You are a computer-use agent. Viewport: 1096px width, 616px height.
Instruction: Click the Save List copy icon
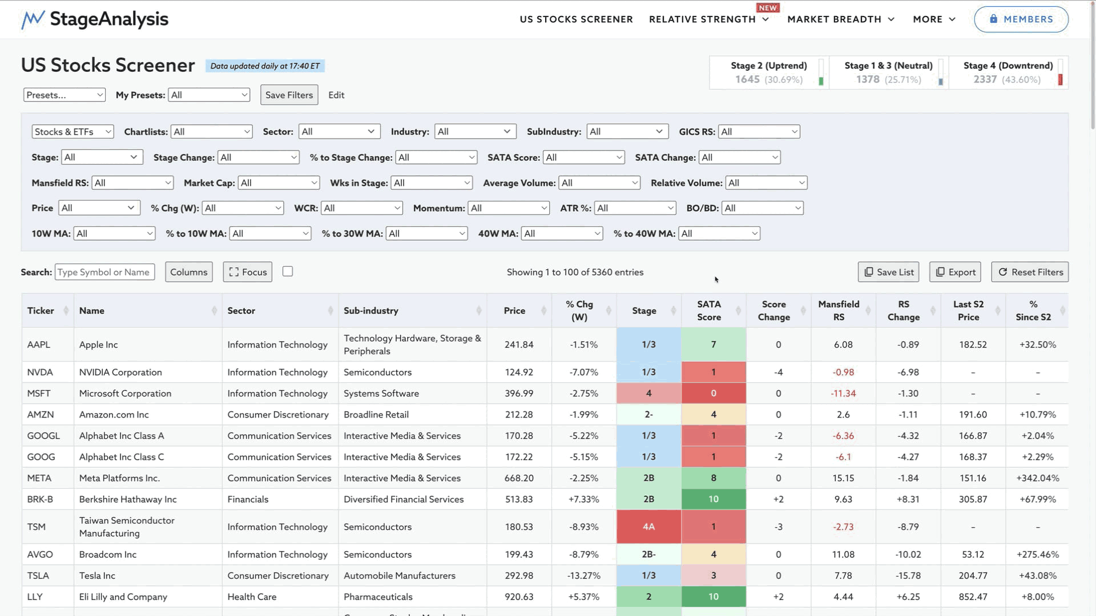click(868, 272)
